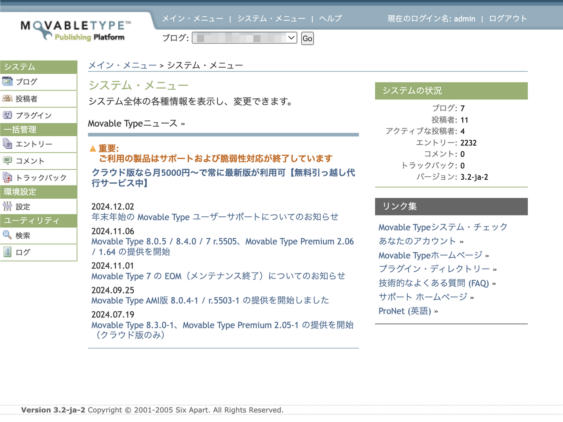This screenshot has height=422, width=563.
Task: Open Movable Type AMI版 8.0.4-1 news
Action: [210, 300]
